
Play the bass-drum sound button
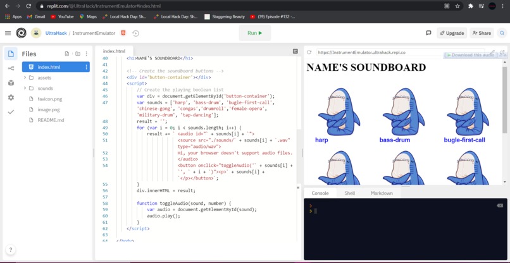point(402,116)
